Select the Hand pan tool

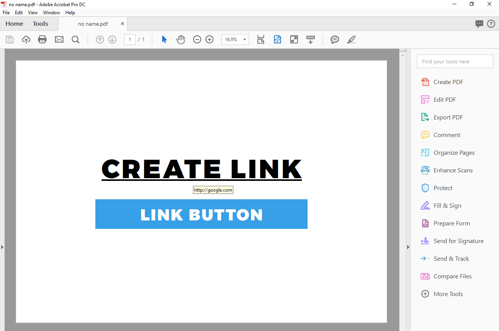pyautogui.click(x=181, y=40)
